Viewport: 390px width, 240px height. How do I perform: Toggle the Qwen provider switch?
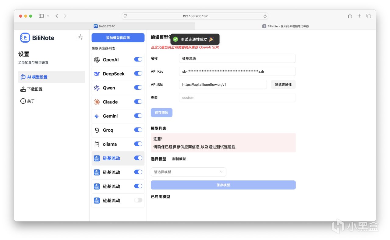138,88
